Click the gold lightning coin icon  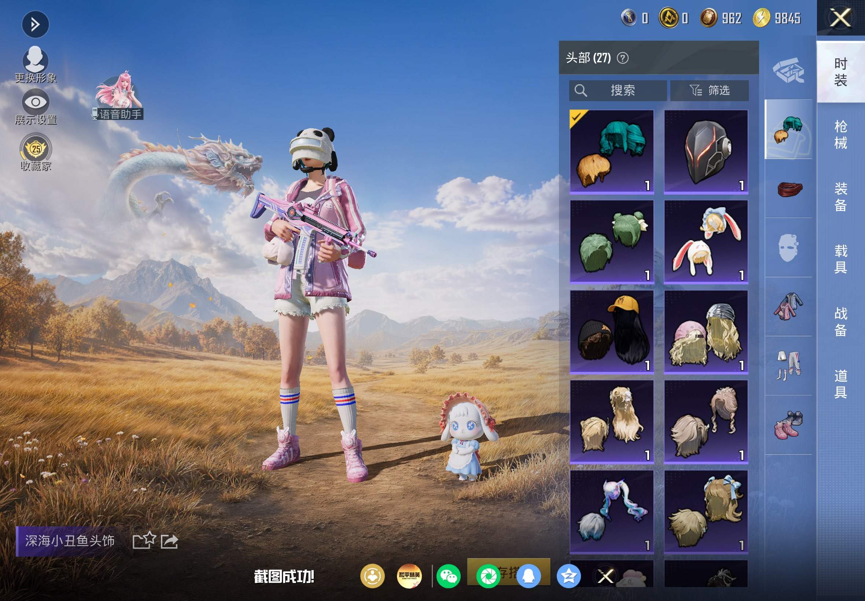tap(761, 18)
